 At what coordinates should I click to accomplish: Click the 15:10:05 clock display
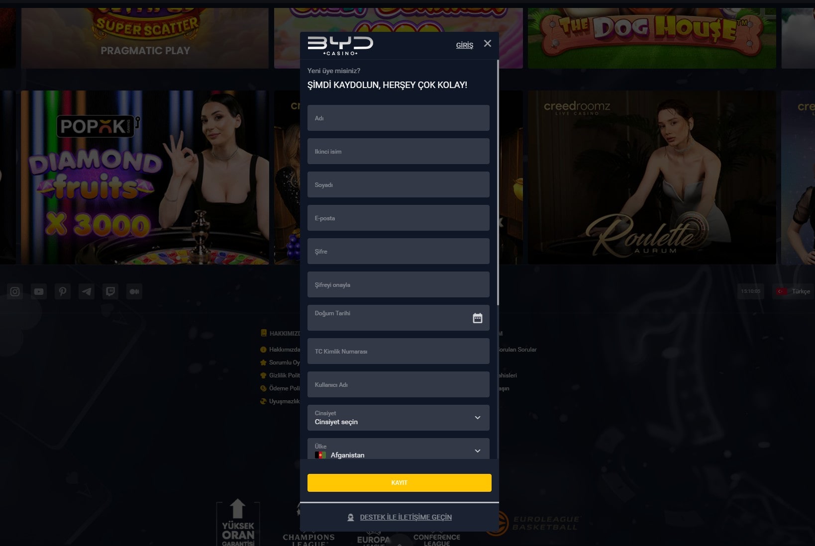point(750,291)
